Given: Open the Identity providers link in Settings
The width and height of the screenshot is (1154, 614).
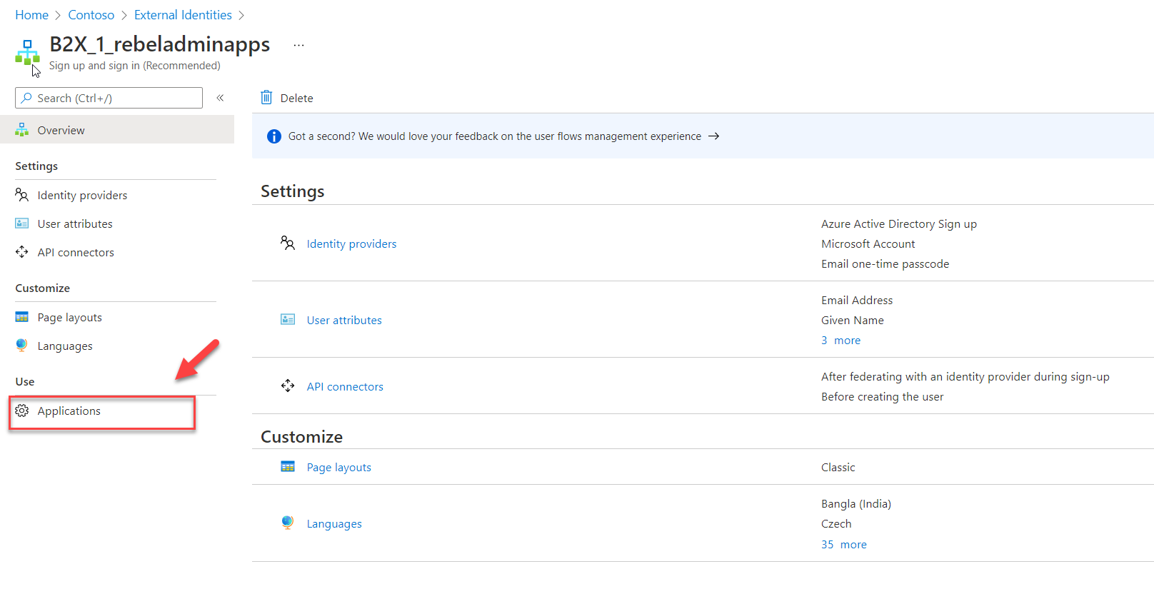Looking at the screenshot, I should point(351,243).
